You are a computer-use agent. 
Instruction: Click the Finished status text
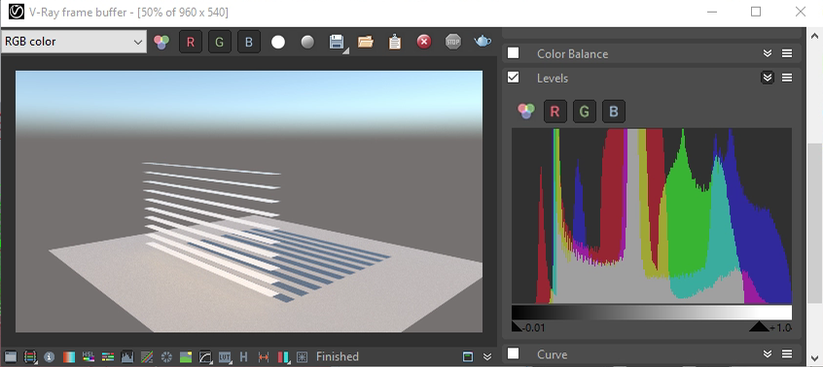[x=337, y=356]
